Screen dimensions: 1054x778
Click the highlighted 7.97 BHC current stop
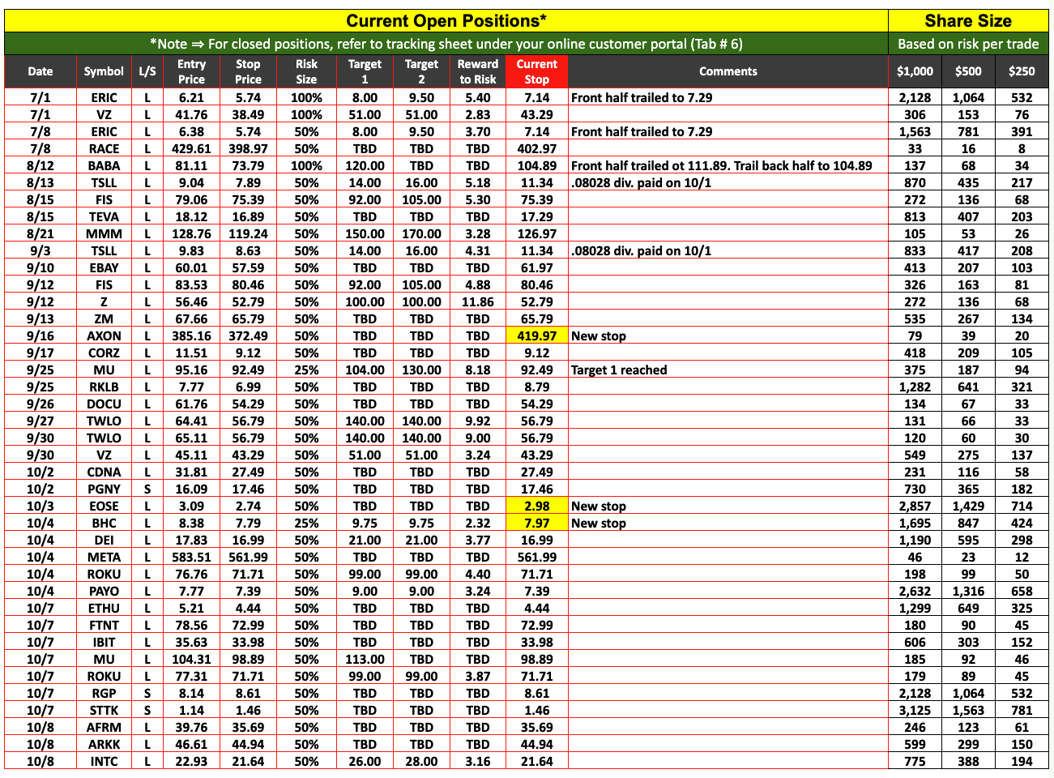[536, 523]
